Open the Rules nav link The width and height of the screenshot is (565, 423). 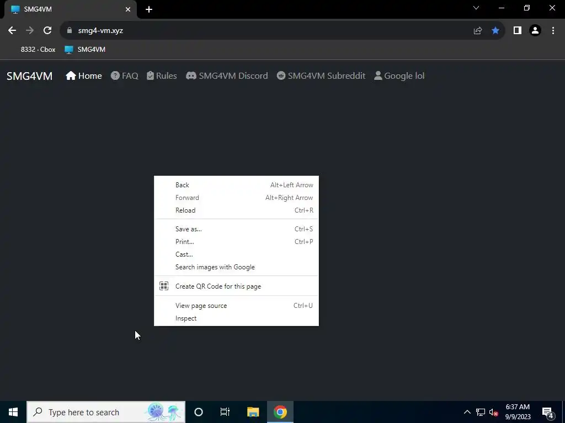coord(162,76)
